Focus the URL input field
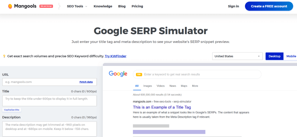 click(x=49, y=82)
